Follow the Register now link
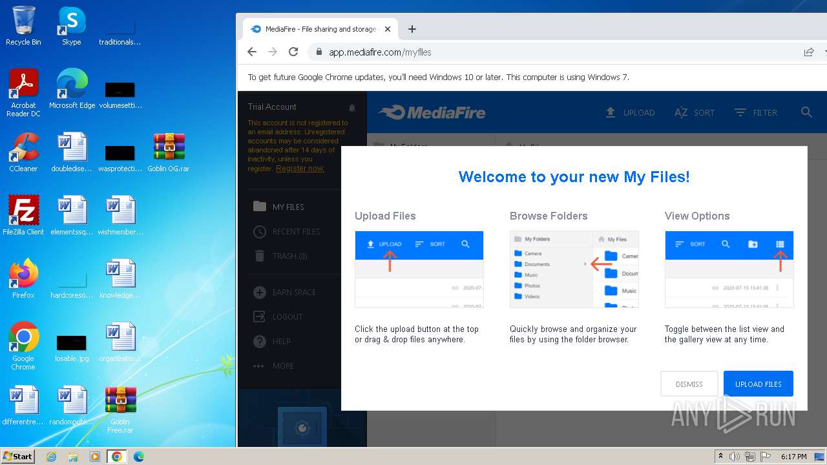 (x=300, y=169)
